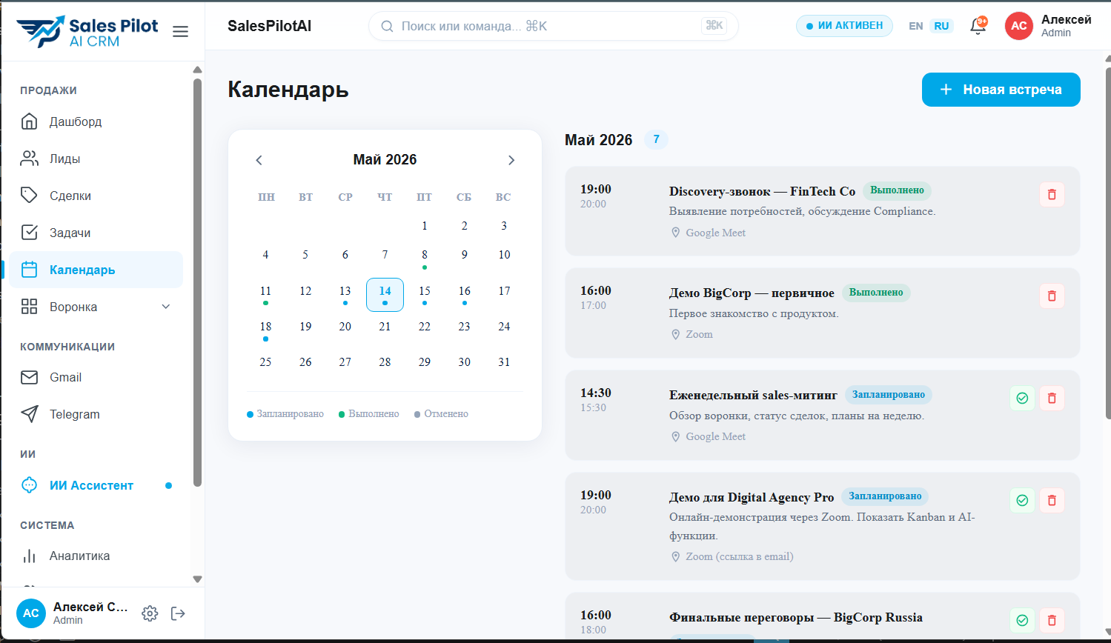Click the Выполнено legend item

click(x=369, y=414)
